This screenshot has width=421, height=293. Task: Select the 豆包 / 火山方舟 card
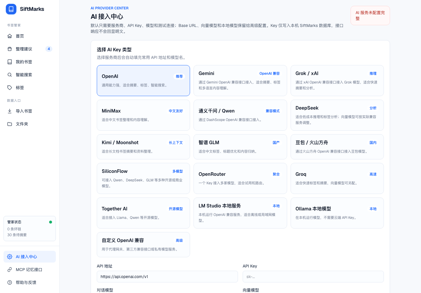point(337,147)
